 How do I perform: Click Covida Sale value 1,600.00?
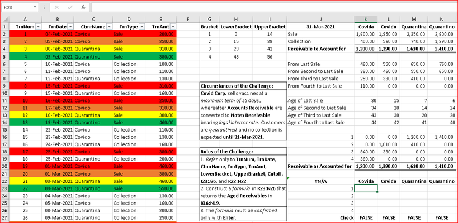pyautogui.click(x=366, y=34)
